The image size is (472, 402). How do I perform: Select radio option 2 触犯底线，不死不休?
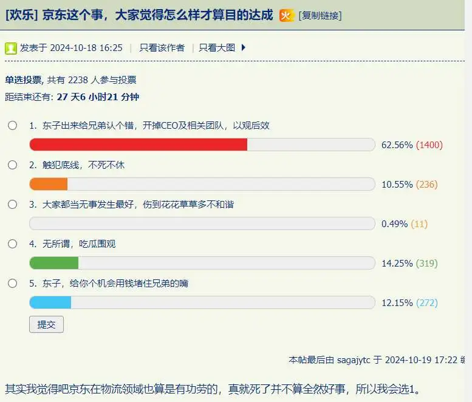(x=12, y=165)
